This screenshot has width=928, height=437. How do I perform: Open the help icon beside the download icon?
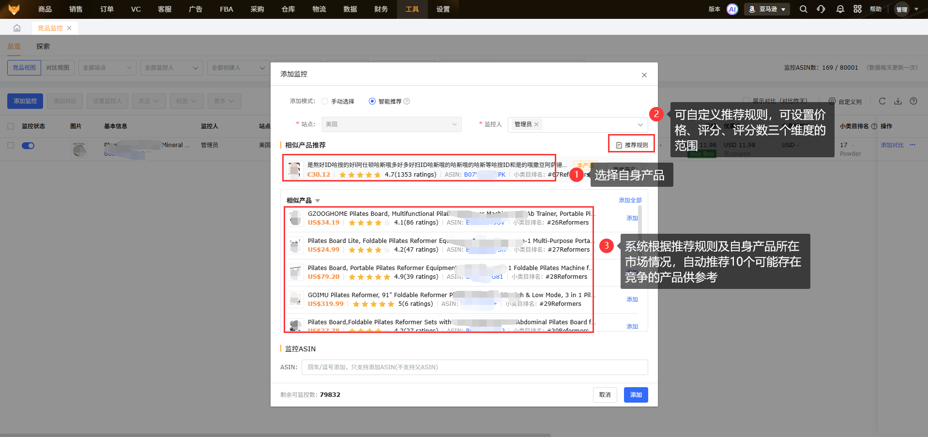(913, 101)
